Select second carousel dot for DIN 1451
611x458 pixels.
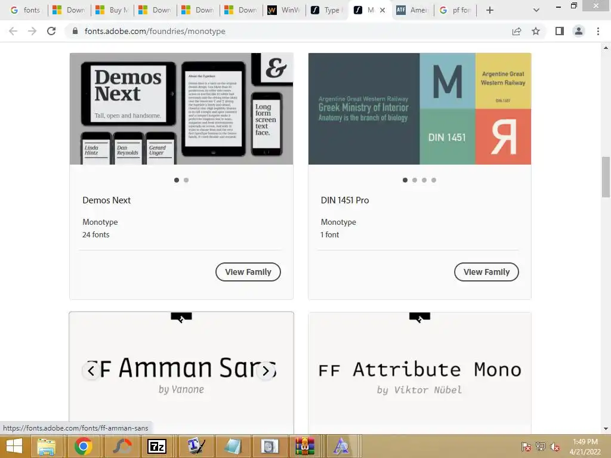(x=415, y=180)
